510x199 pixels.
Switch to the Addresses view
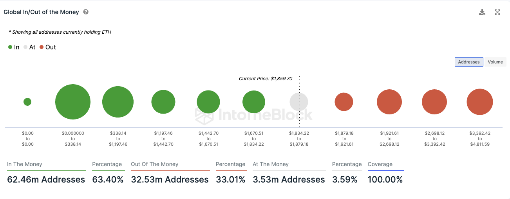coord(468,62)
